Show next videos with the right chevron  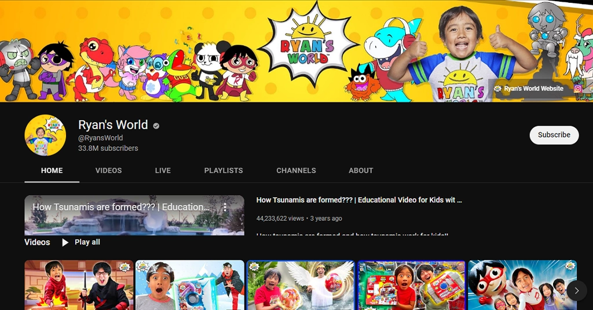tap(577, 290)
